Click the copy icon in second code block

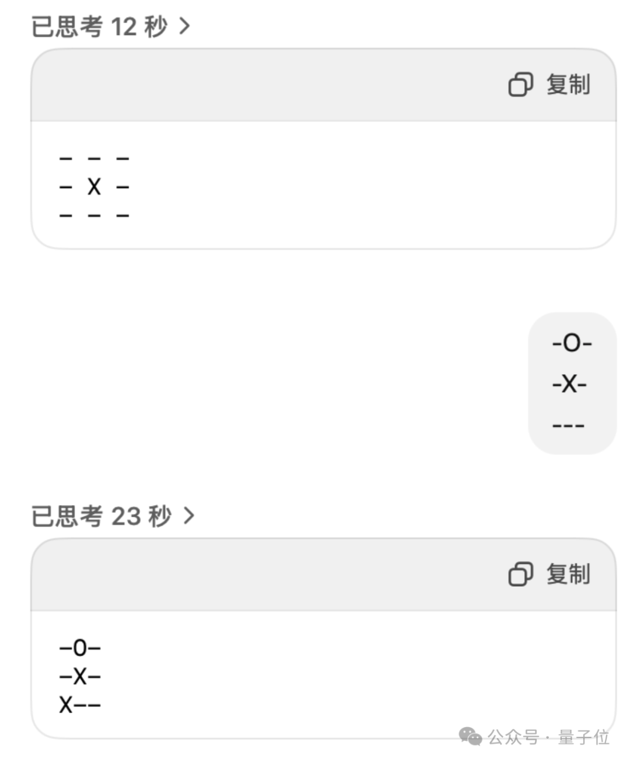[520, 574]
